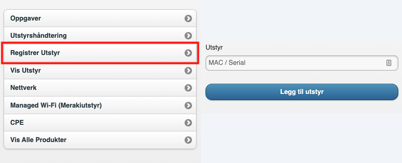
Task: Click the chevron icon next to Vis Utstyr
Action: click(188, 70)
